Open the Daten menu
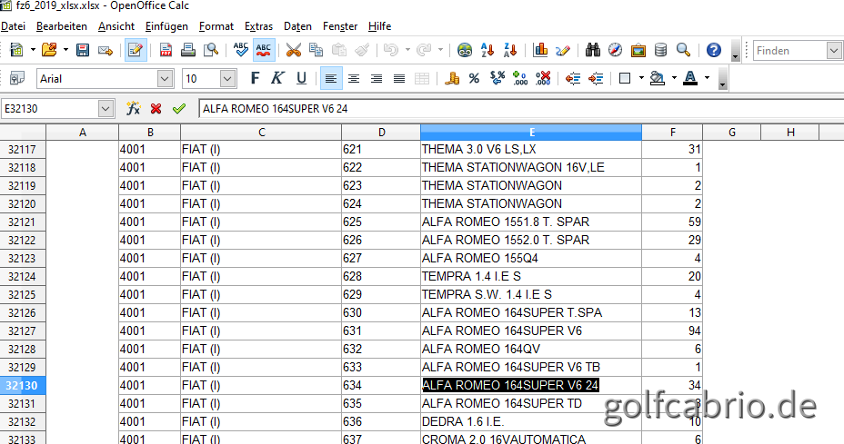The height and width of the screenshot is (444, 844). tap(297, 26)
